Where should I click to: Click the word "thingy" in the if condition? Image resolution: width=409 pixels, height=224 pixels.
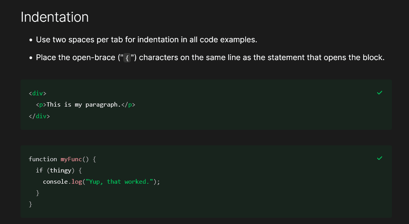61,171
